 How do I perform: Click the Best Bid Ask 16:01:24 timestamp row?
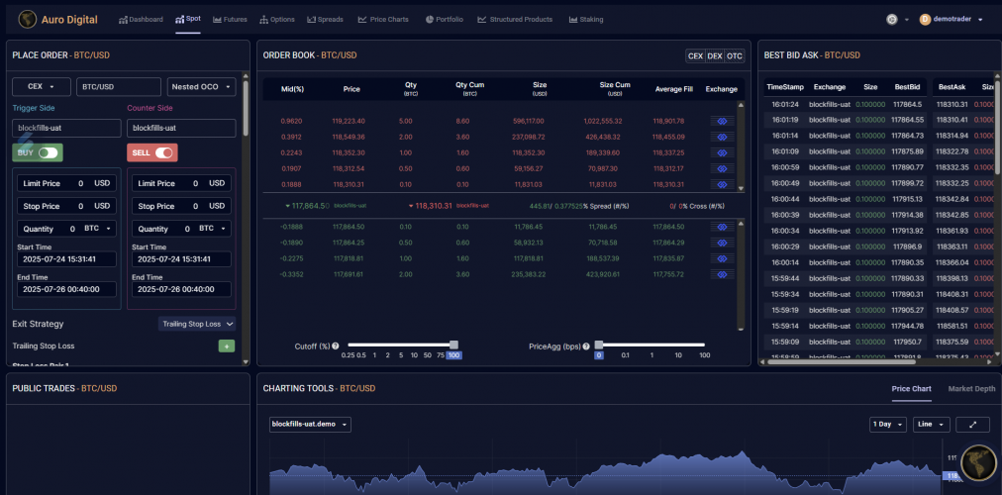tap(844, 104)
